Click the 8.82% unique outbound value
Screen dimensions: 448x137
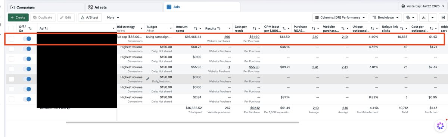373,97
